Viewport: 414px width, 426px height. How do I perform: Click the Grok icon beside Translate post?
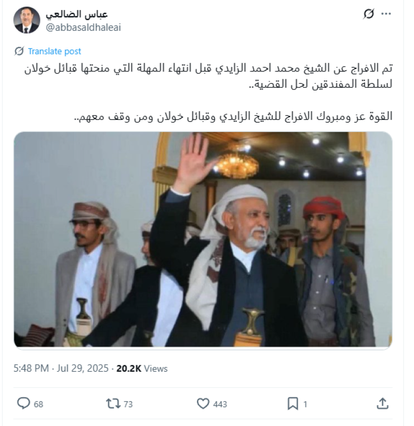19,51
